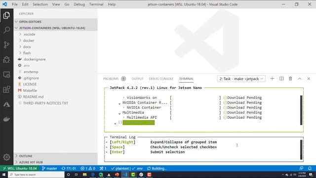Open errors and warnings count in status bar
Viewport: 316px width, 178px height.
pyautogui.click(x=88, y=168)
